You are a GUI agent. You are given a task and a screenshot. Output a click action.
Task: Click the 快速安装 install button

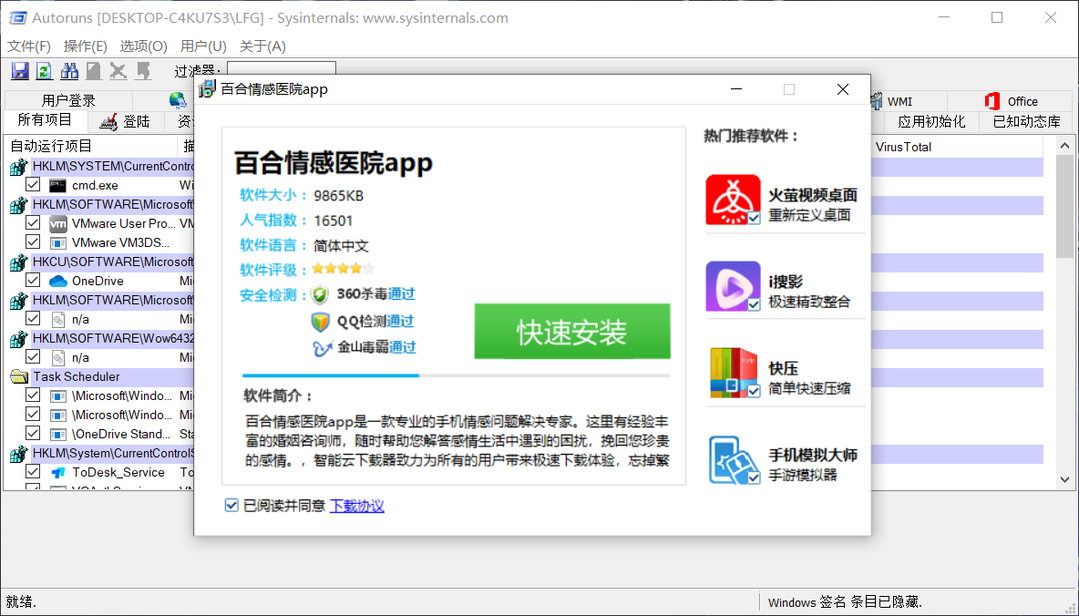572,332
